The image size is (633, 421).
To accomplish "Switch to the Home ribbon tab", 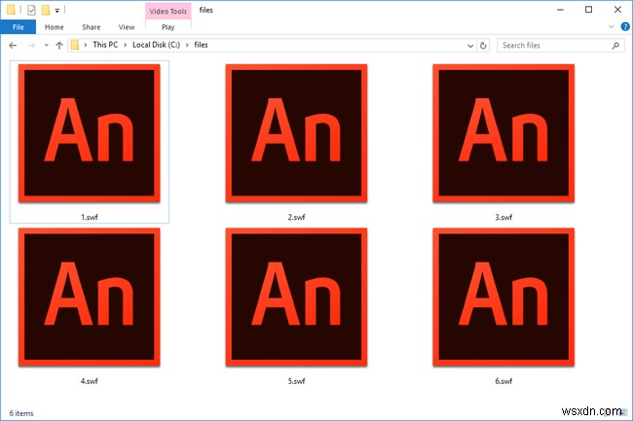I will (x=55, y=27).
